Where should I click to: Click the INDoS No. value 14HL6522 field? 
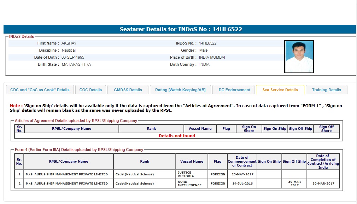coord(208,43)
